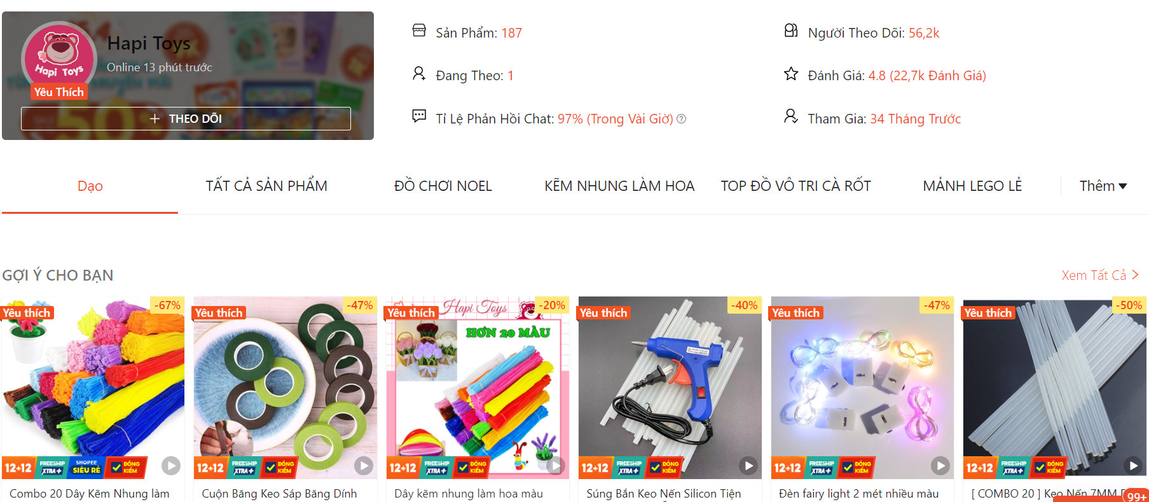
Task: Expand the Thêm categories dropdown
Action: coord(1103,186)
